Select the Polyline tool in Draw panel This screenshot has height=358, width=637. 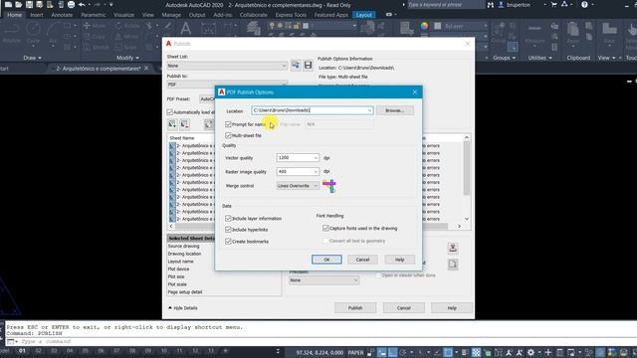pyautogui.click(x=11, y=33)
